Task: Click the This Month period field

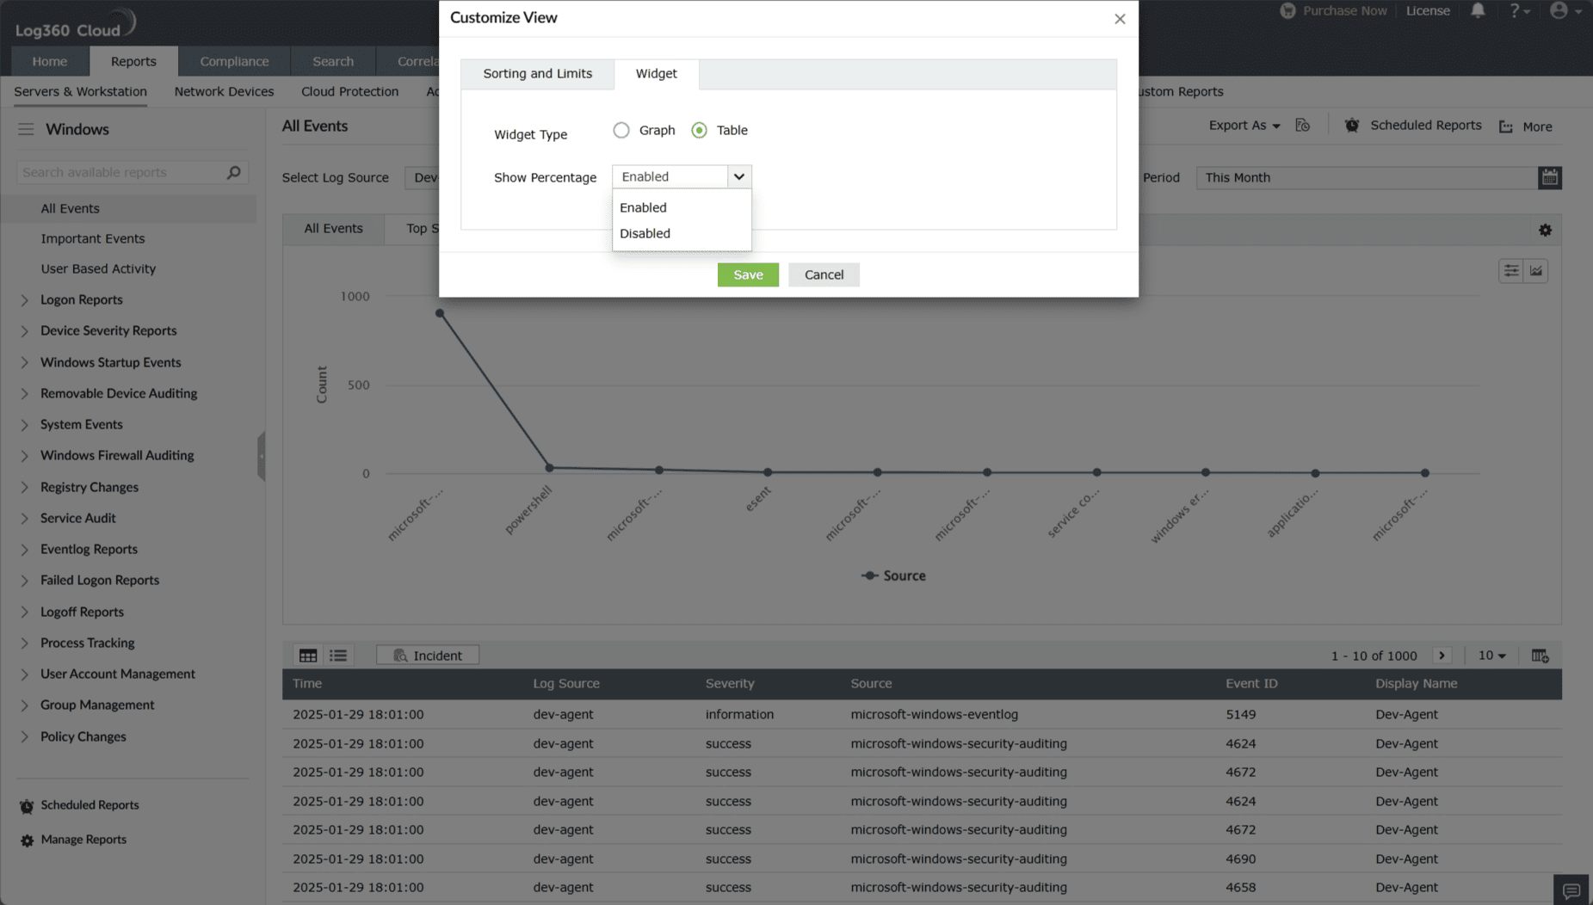Action: [x=1366, y=177]
